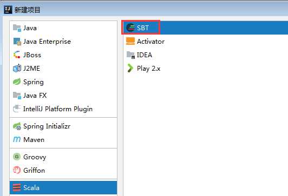Select IntelliJ Platform Plugin entry
Image resolution: width=288 pixels, height=196 pixels.
click(63, 109)
